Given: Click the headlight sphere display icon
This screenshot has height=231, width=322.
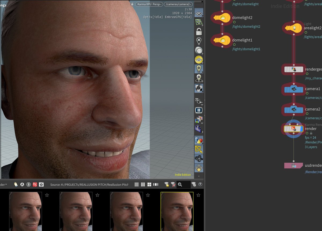Looking at the screenshot, I should pyautogui.click(x=199, y=50).
